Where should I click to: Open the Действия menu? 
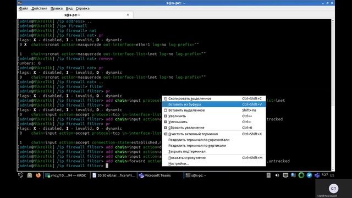pos(39,8)
